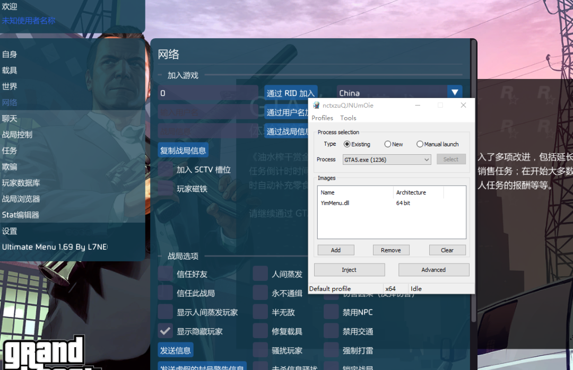The height and width of the screenshot is (370, 573).
Task: Open Stat编辑器 in sidebar
Action: [21, 215]
